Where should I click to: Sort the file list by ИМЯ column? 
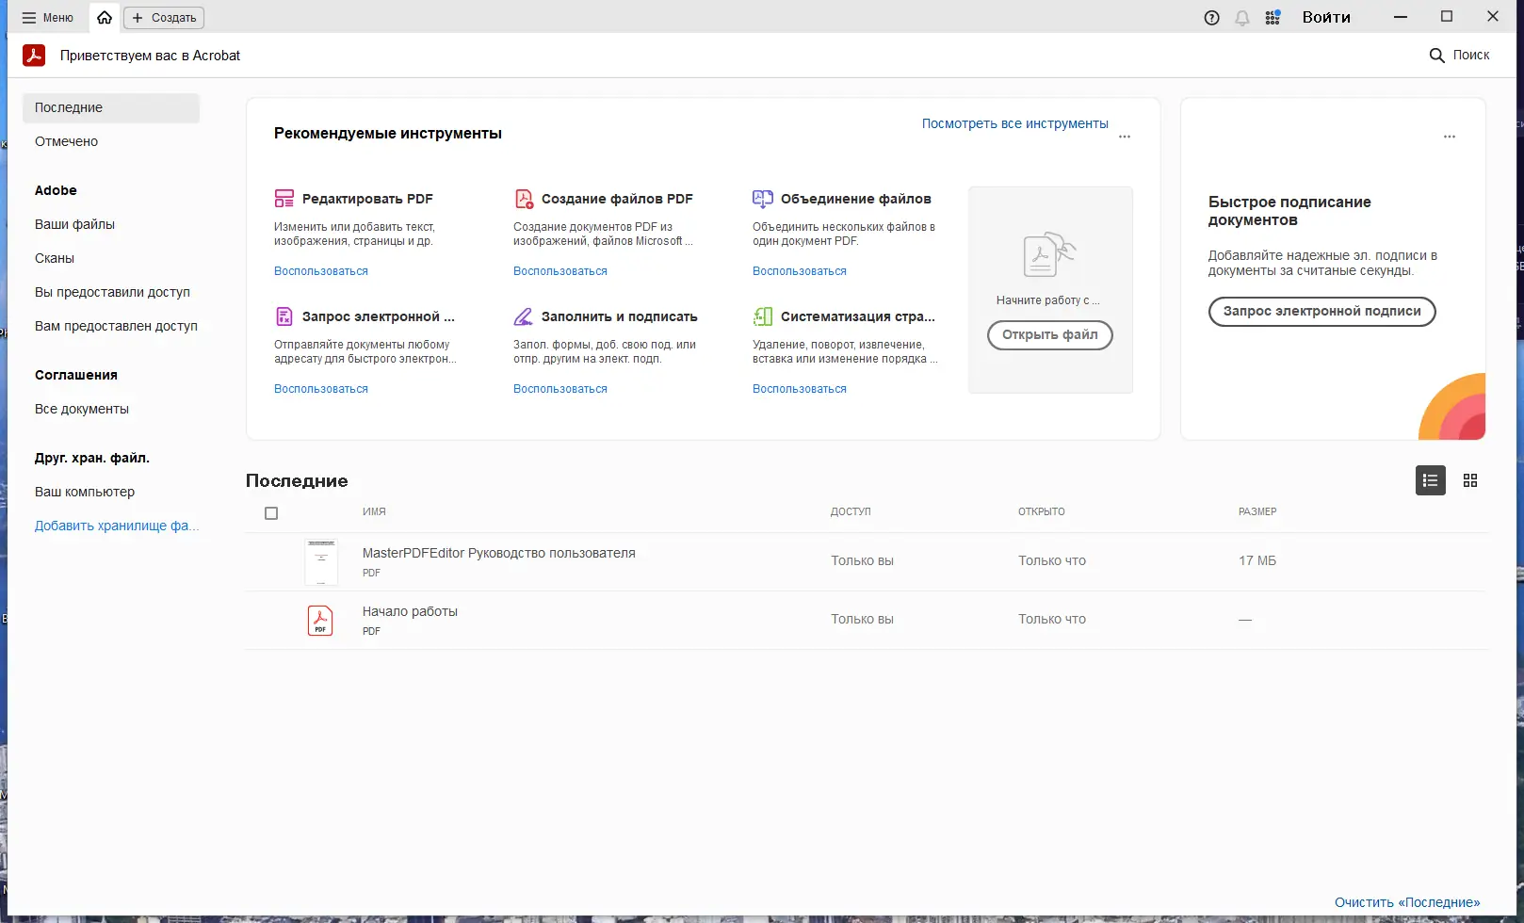(x=374, y=511)
